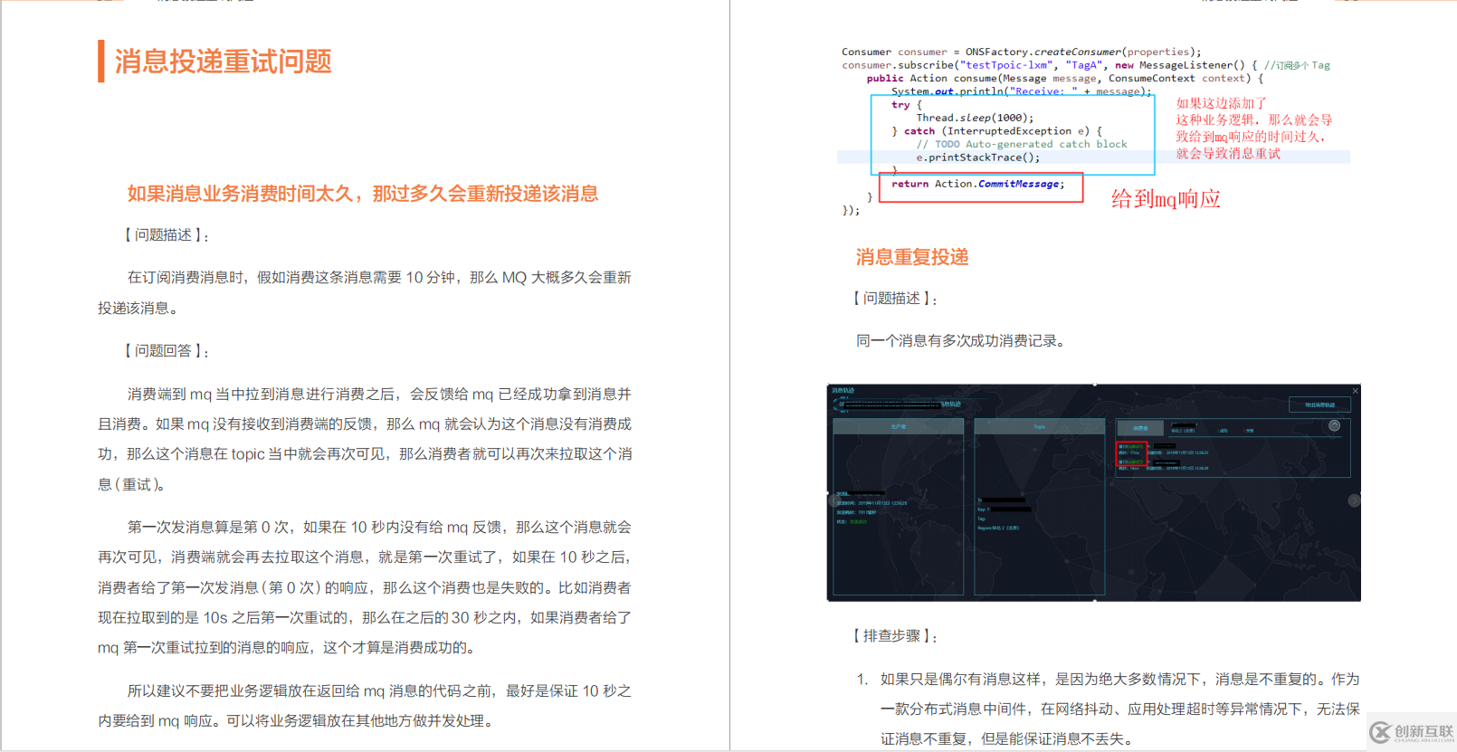The image size is (1457, 752).
Task: Click the right carousel arrow on the trace screenshot
Action: point(1354,500)
